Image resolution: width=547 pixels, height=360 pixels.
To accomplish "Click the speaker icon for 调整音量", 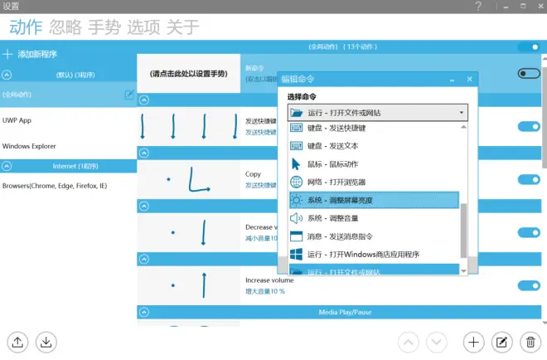I will [x=296, y=219].
